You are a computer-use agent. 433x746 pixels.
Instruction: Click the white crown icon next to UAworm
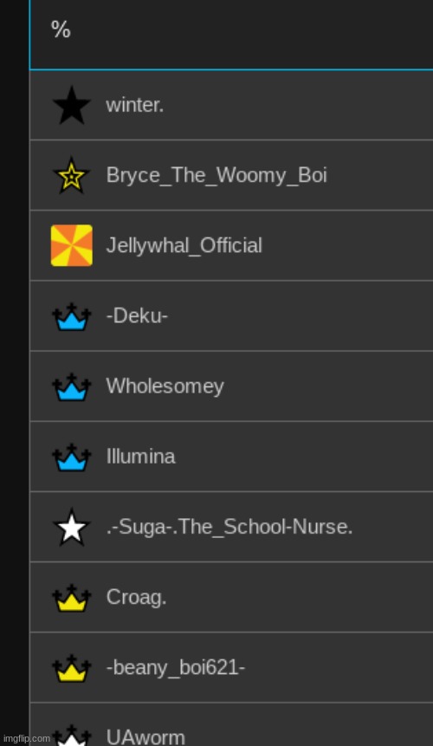coord(71,736)
